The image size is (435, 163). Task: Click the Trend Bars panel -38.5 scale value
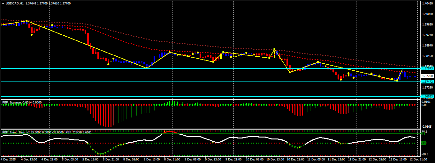tap(425, 154)
